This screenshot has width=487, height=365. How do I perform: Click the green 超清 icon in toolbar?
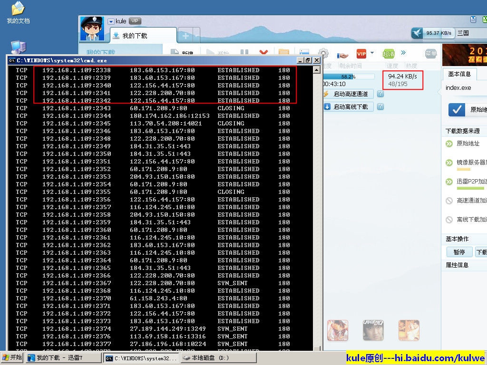tap(389, 54)
